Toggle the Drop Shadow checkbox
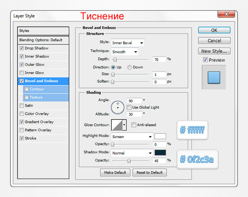This screenshot has width=248, height=197. 21,48
